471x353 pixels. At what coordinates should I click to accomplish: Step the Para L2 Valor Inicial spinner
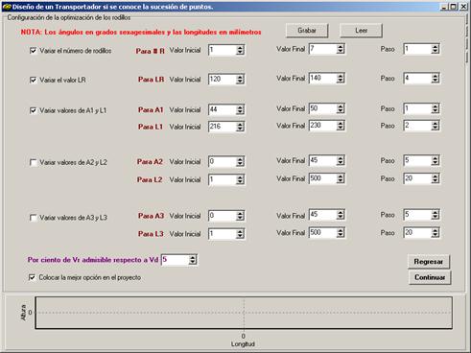[240, 179]
